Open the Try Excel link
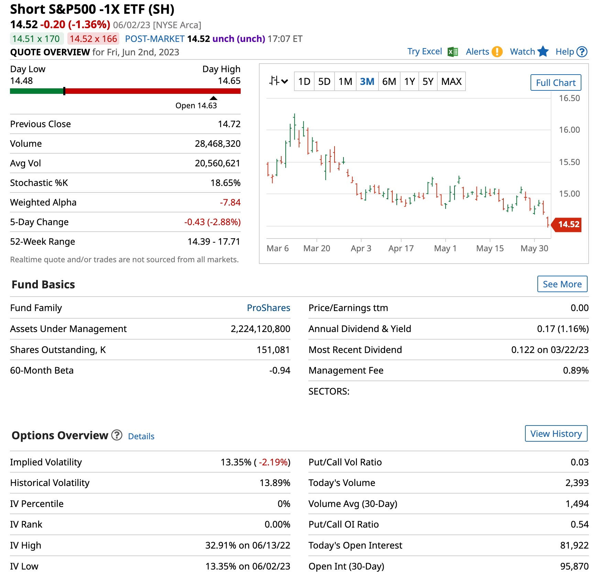This screenshot has width=601, height=585. [425, 52]
